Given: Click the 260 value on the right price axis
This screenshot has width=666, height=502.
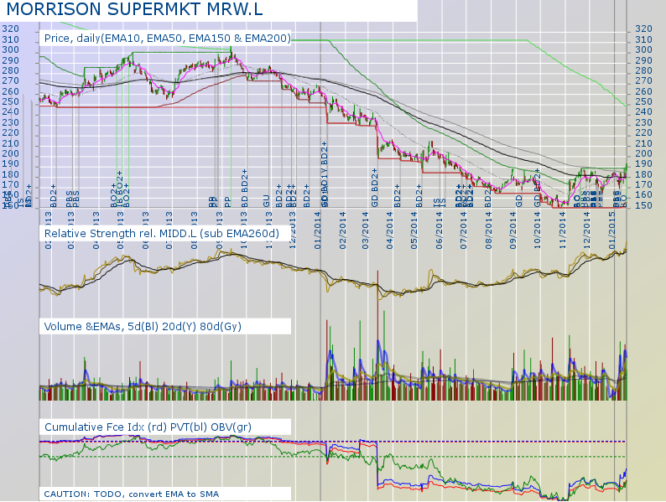Looking at the screenshot, I should click(x=643, y=91).
